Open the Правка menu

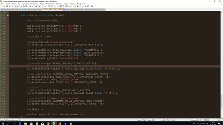[8, 4]
